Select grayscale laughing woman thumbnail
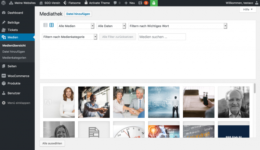The height and width of the screenshot is (150, 260). point(59,130)
